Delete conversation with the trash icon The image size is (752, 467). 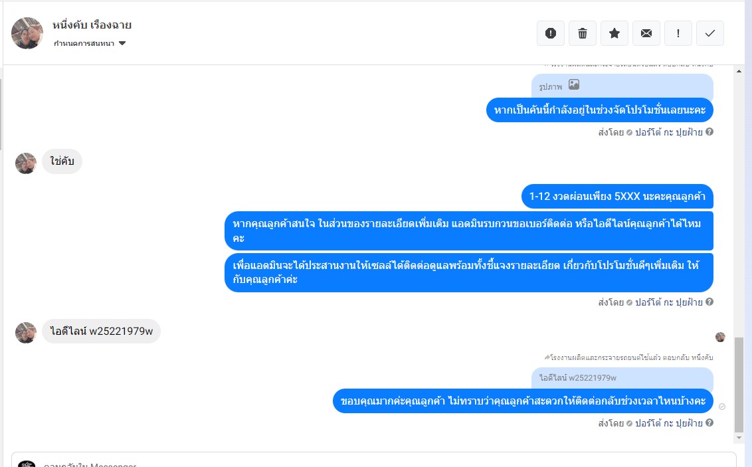582,33
